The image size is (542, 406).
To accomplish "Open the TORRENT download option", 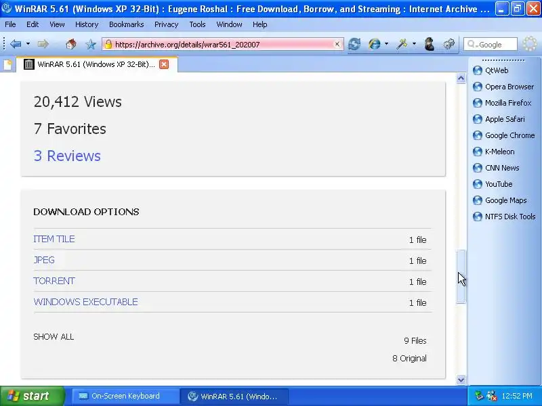I will point(54,281).
